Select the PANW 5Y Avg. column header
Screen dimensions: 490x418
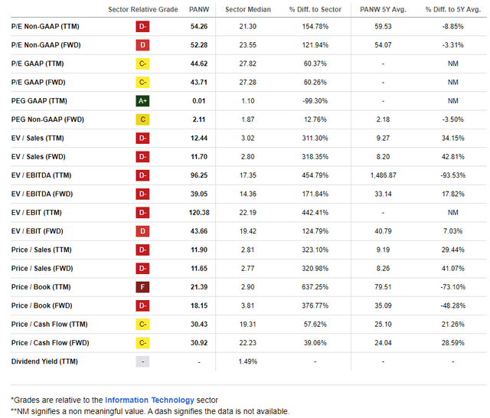pos(383,9)
